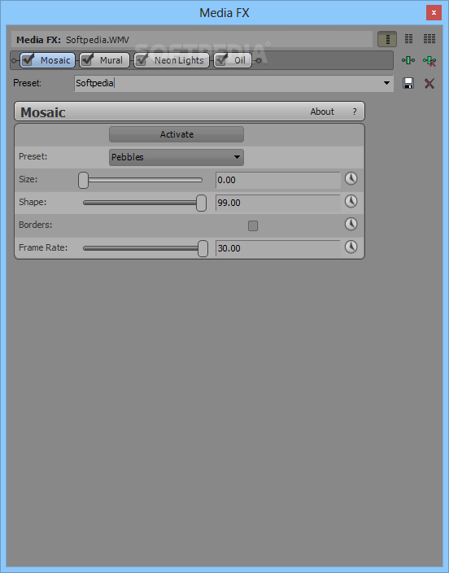Enable the Borders checkbox
The width and height of the screenshot is (449, 573).
(x=253, y=225)
